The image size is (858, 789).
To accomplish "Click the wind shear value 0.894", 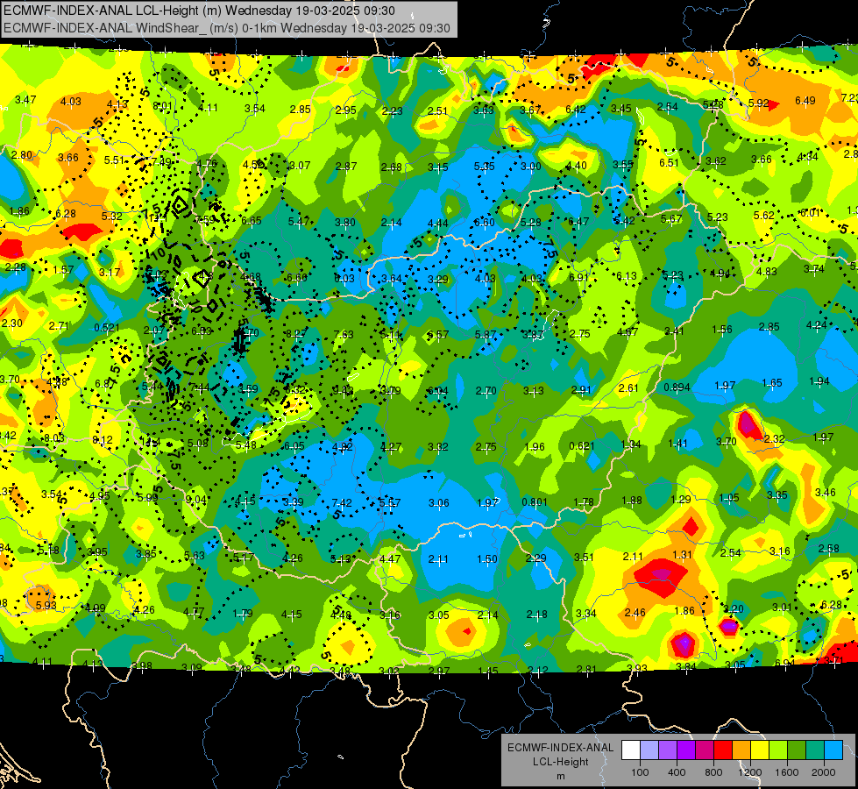I will pyautogui.click(x=677, y=387).
